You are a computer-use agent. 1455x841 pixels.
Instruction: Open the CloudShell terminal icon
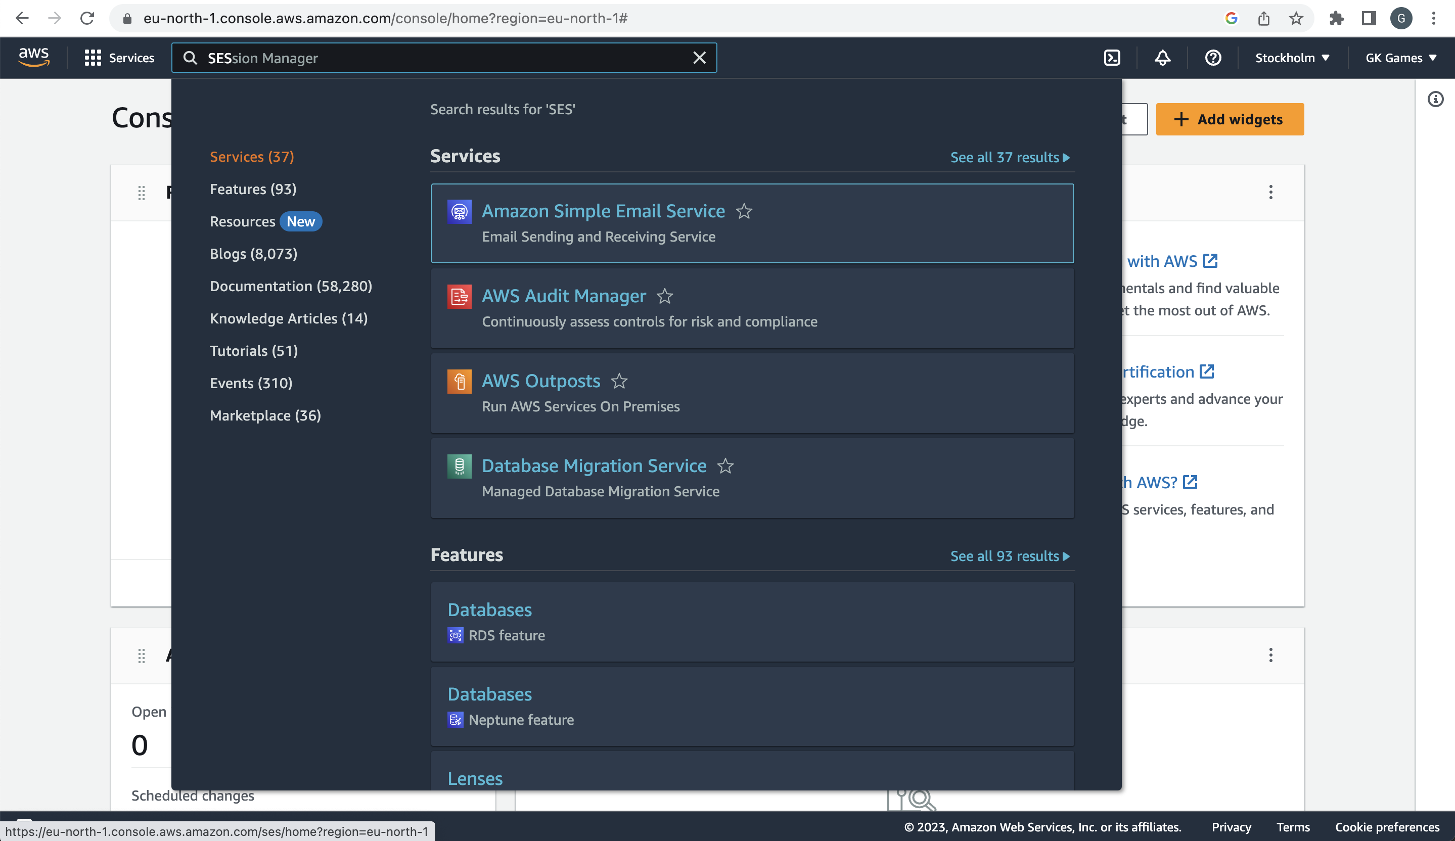(1111, 58)
